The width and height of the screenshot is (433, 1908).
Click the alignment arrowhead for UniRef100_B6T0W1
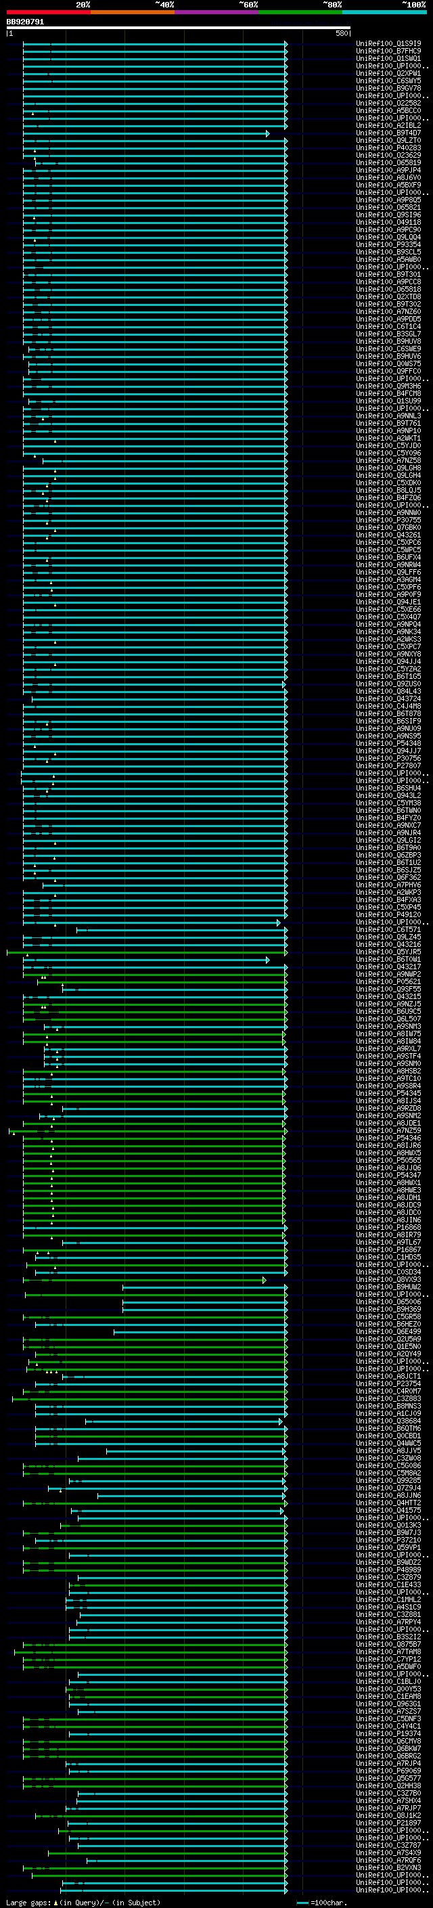pos(268,959)
